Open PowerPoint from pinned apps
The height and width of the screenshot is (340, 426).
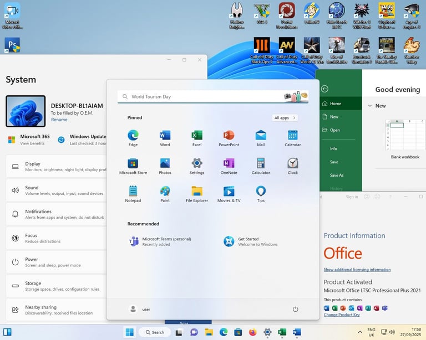(x=229, y=138)
